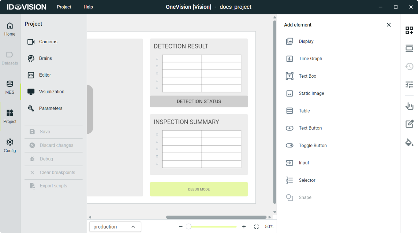Add a Selector element
Image resolution: width=418 pixels, height=233 pixels.
(x=307, y=180)
